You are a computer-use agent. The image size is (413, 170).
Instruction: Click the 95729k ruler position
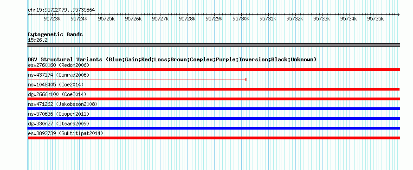click(x=214, y=19)
